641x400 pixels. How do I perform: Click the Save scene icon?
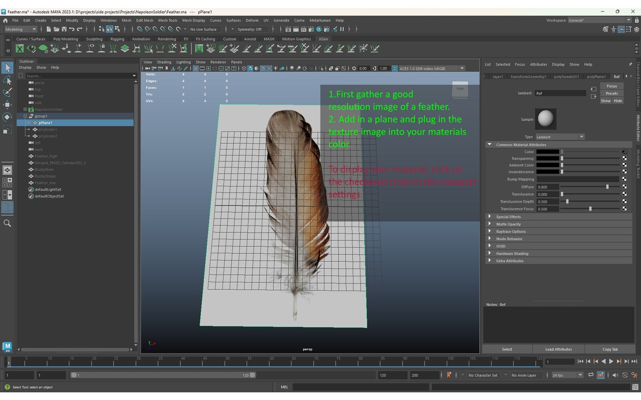pyautogui.click(x=64, y=29)
